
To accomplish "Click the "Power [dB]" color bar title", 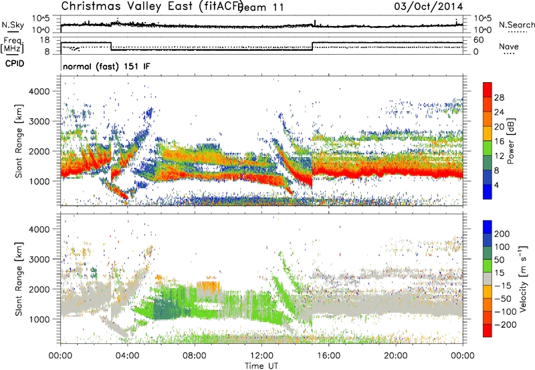I will point(511,141).
